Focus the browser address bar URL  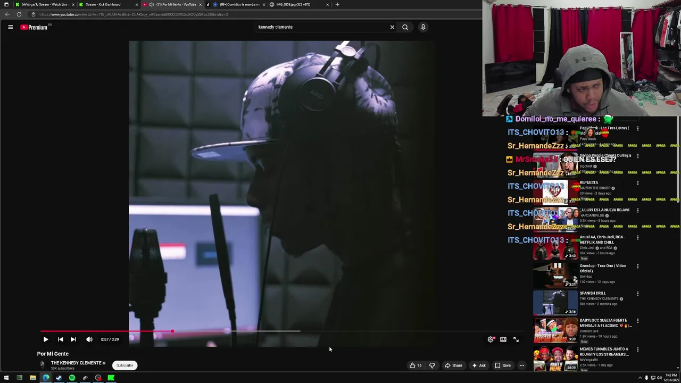click(x=133, y=14)
